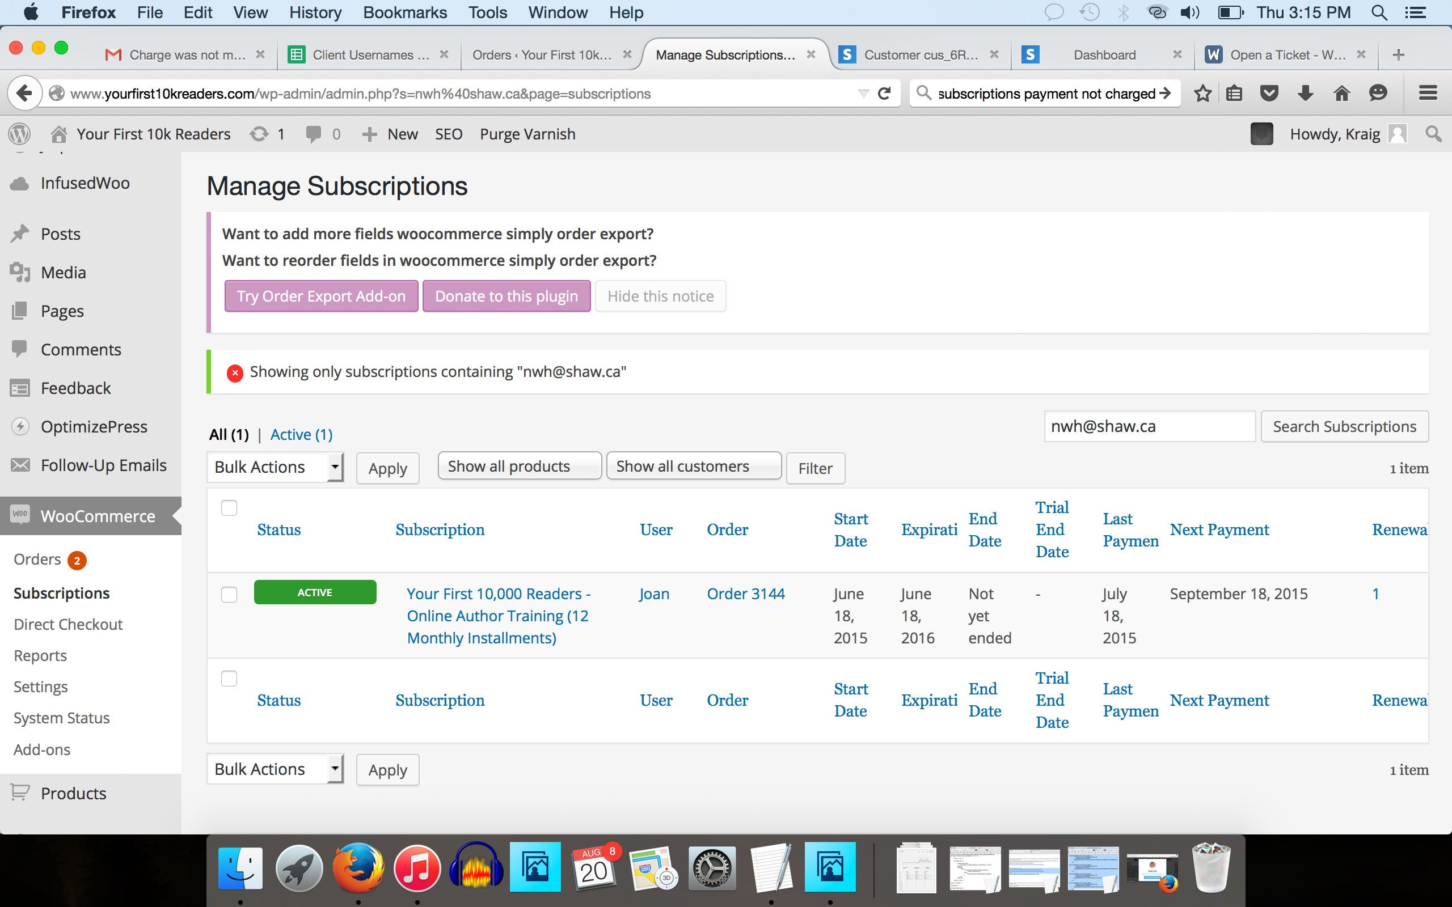Open the + New content menu
The image size is (1452, 907).
click(390, 134)
